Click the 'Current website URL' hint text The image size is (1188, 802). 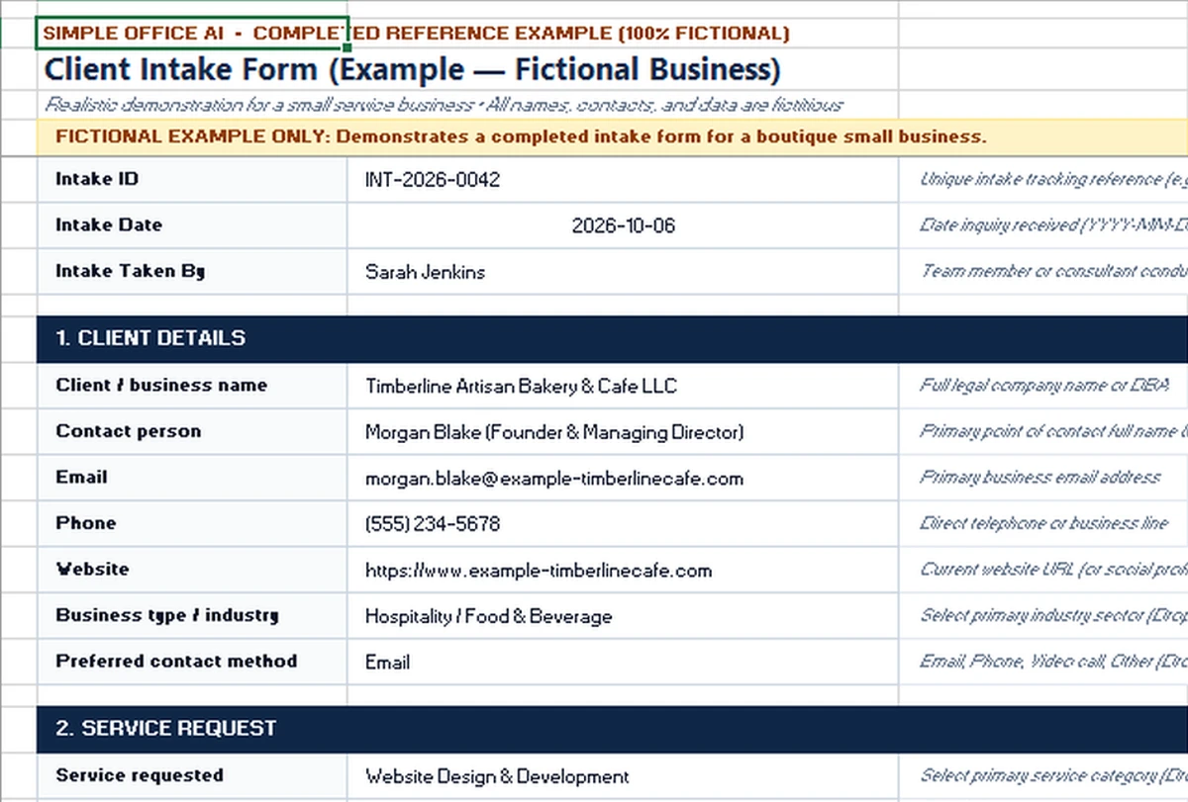point(1053,570)
